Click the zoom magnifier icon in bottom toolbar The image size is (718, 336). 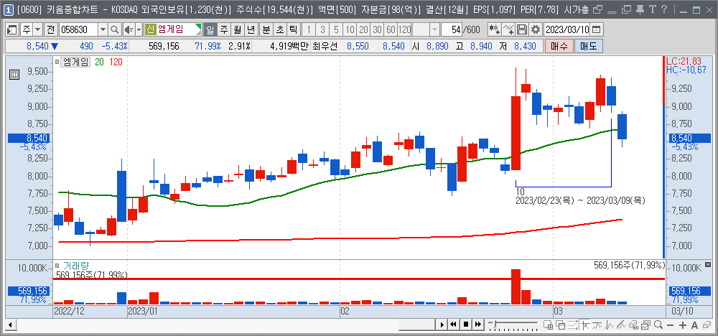[x=658, y=325]
